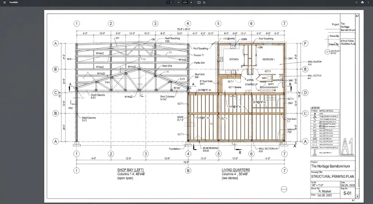
Task: Click grid bubble 3 in top row
Action: coord(155,23)
